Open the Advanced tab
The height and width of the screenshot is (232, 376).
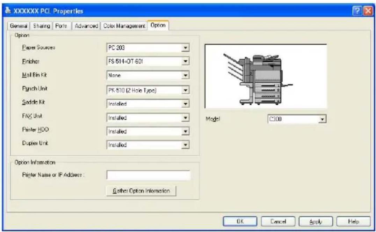pyautogui.click(x=86, y=26)
